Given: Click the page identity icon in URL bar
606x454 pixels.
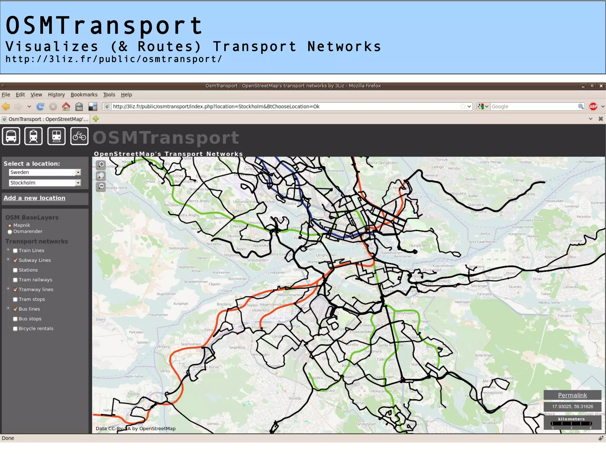Looking at the screenshot, I should [x=107, y=106].
